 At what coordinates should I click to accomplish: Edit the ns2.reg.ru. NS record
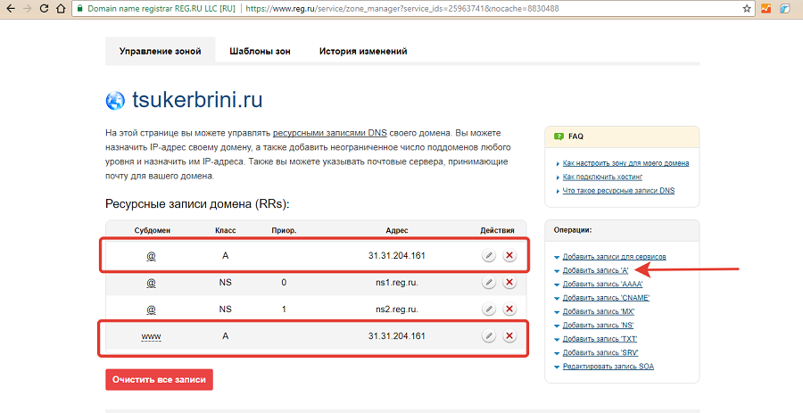click(489, 309)
